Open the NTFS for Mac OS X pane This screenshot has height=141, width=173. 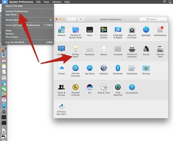click(x=61, y=109)
